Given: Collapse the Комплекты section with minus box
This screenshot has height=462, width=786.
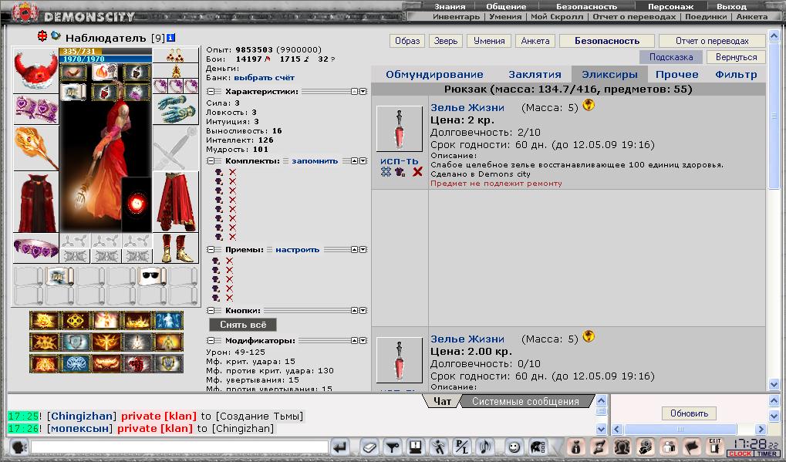Looking at the screenshot, I should click(x=211, y=161).
